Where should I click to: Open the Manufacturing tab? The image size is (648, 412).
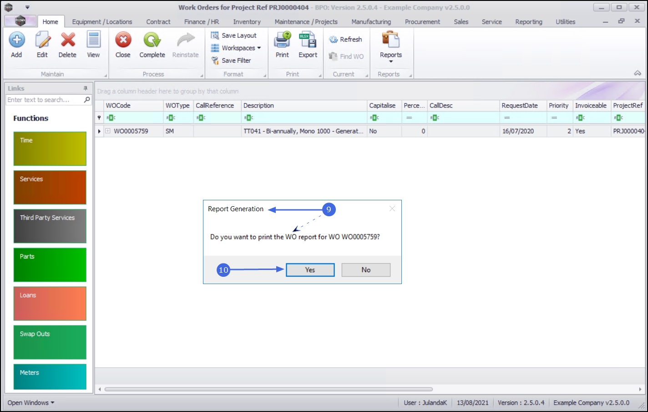(371, 22)
